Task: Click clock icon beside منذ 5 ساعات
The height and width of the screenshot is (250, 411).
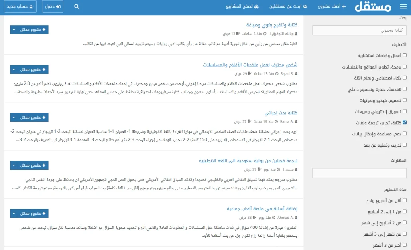Action: point(265,34)
